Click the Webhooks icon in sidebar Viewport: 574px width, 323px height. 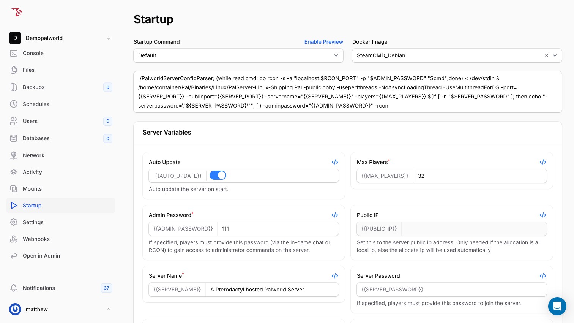(14, 239)
